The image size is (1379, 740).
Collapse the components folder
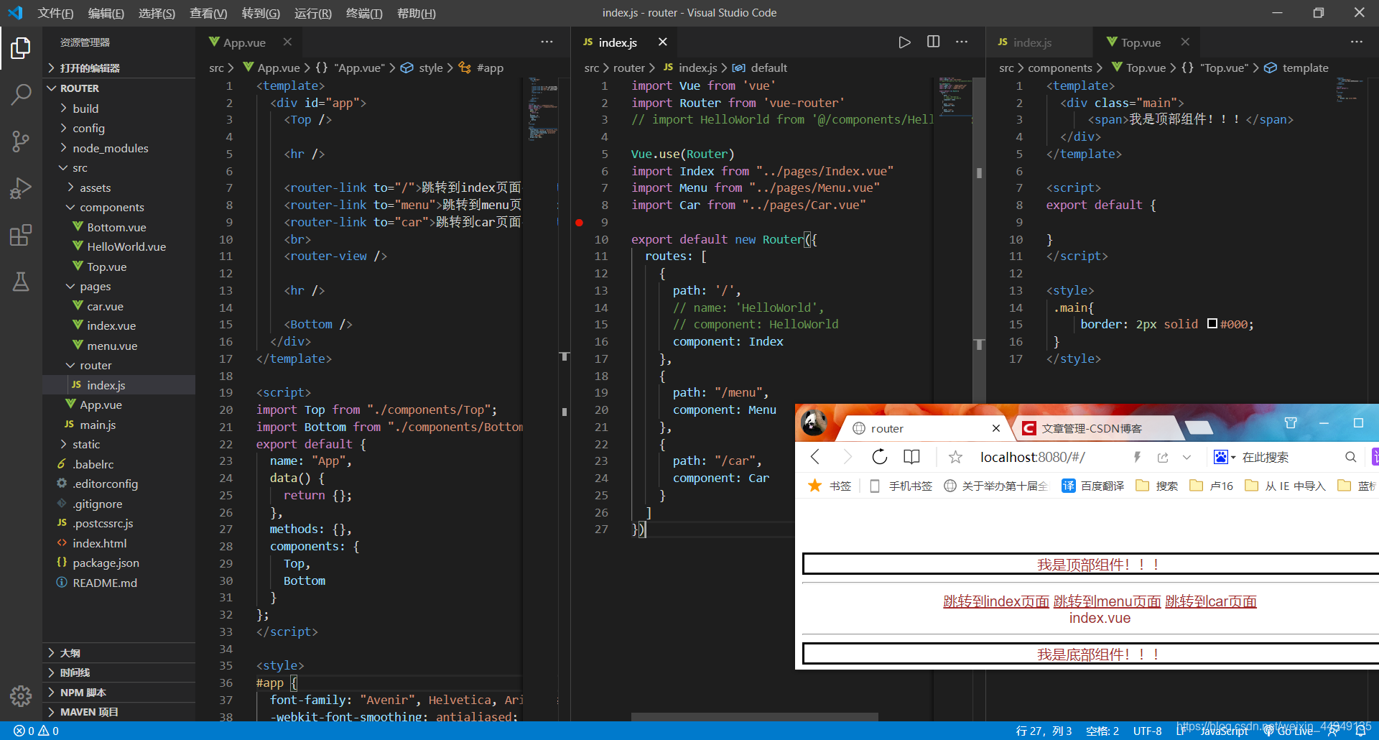[x=119, y=207]
